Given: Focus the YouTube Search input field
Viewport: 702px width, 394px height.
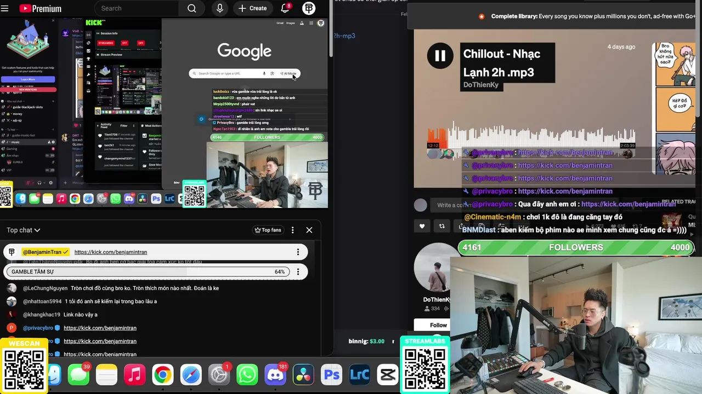Looking at the screenshot, I should click(137, 8).
